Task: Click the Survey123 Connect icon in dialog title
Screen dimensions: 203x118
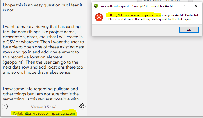Action: (96, 6)
